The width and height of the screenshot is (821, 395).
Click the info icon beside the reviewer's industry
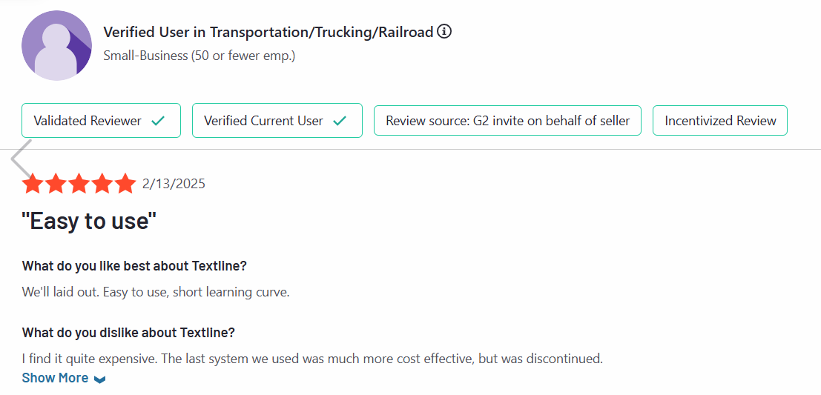[444, 31]
